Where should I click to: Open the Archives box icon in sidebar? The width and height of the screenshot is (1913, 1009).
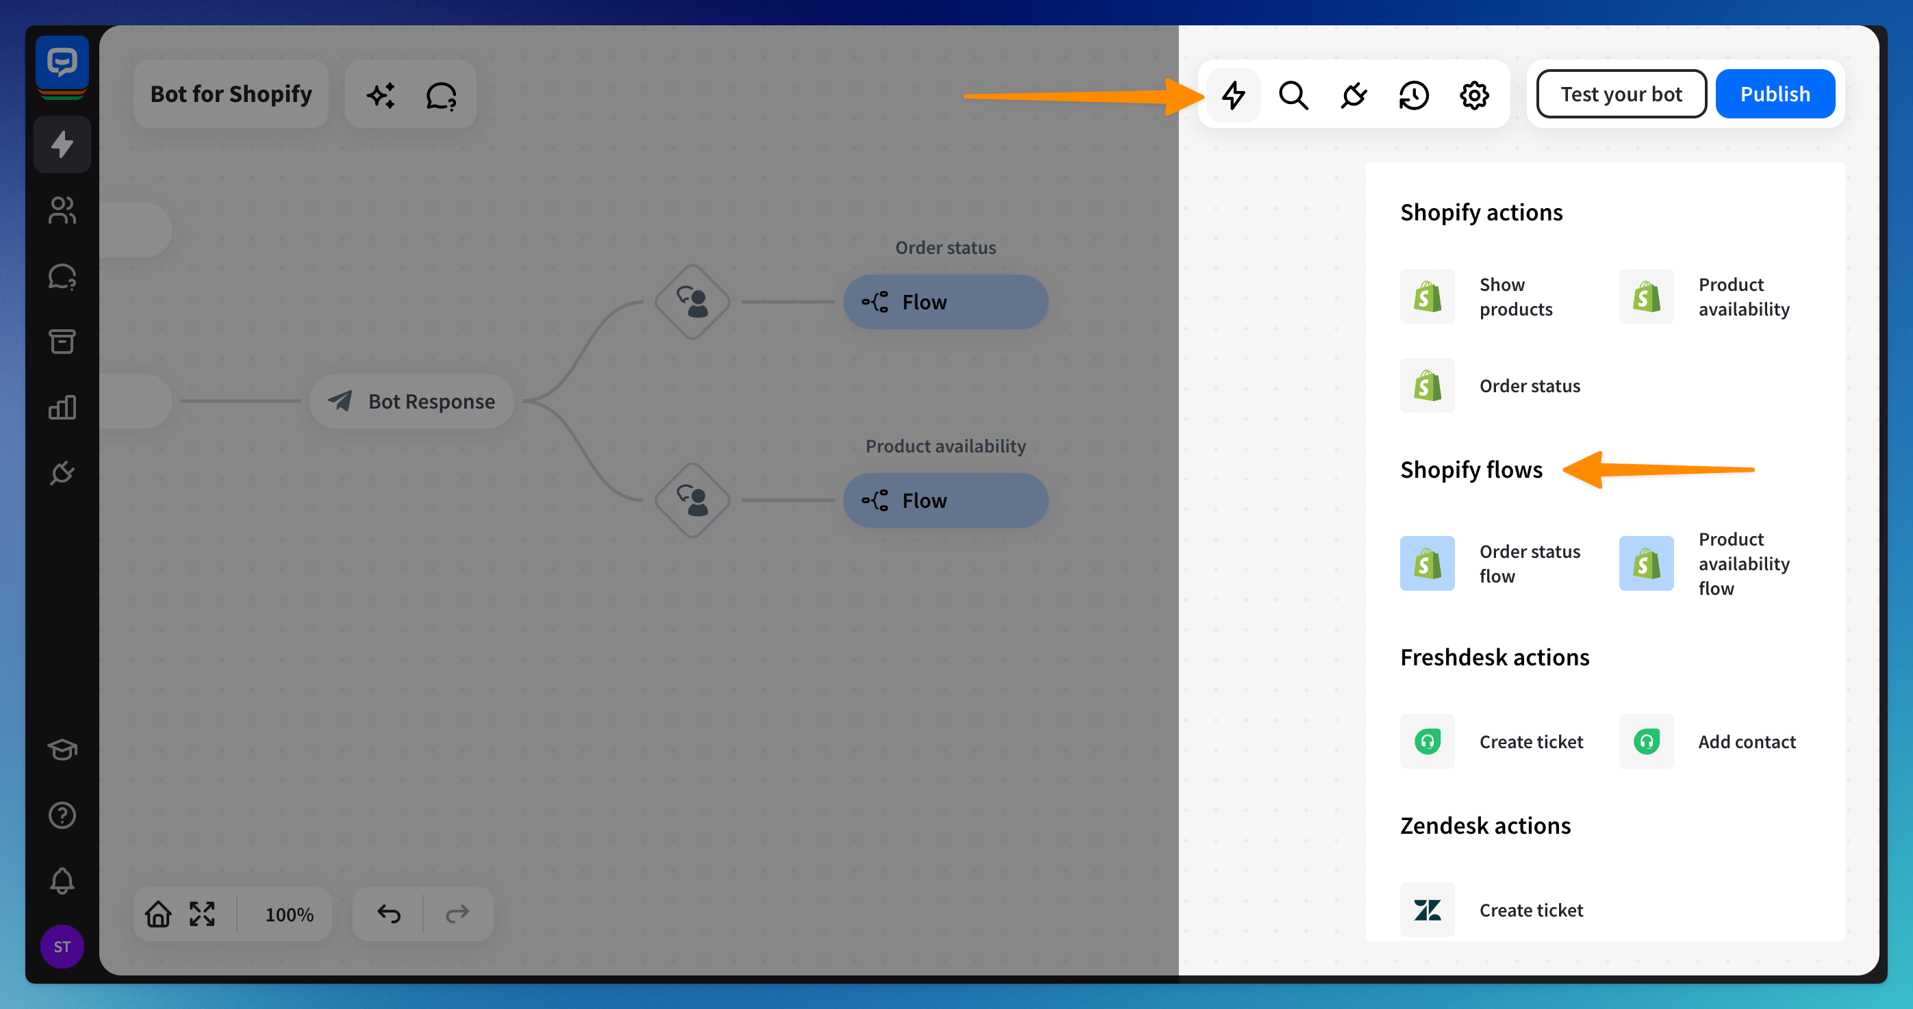pos(62,342)
